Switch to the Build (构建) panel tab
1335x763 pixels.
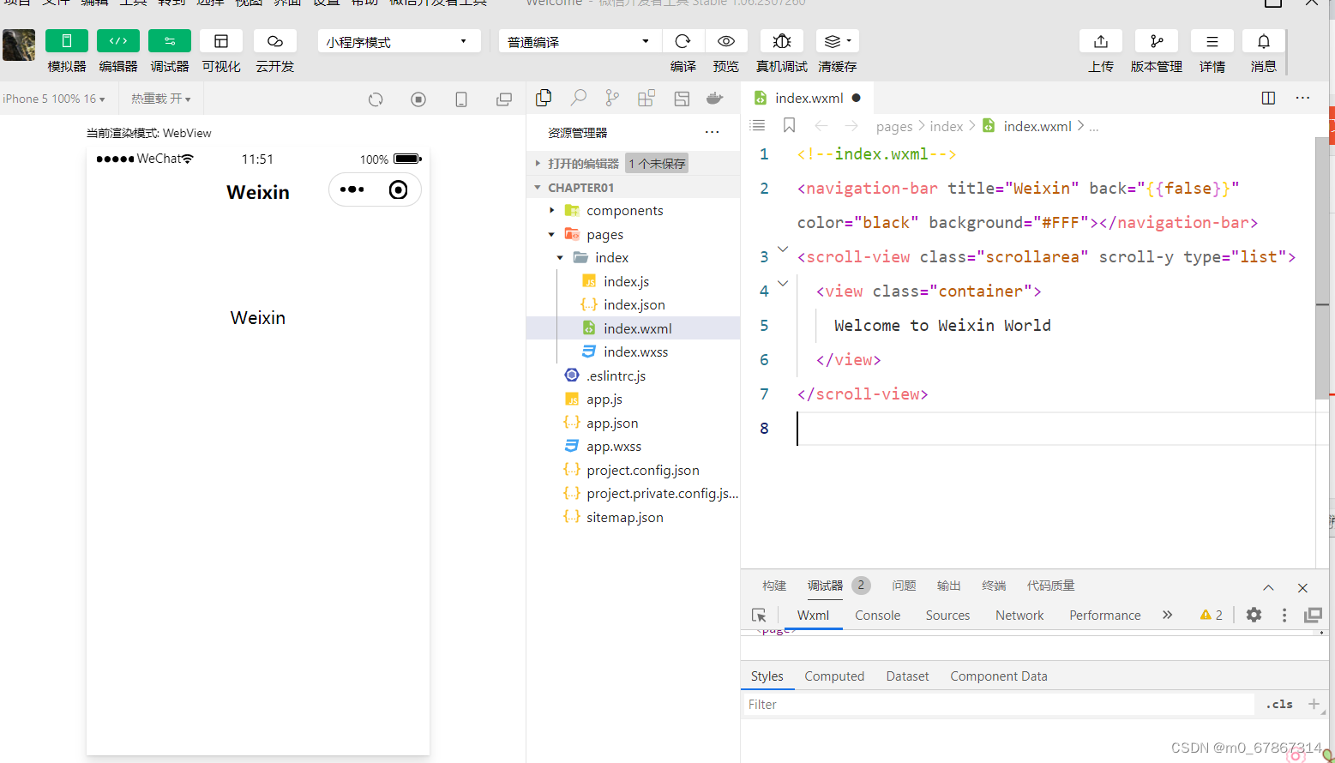774,586
